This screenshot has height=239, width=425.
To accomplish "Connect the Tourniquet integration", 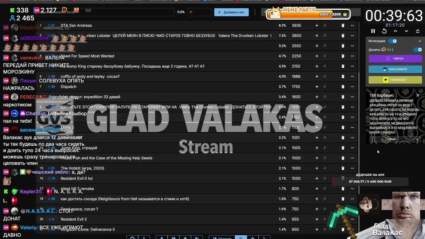I will pos(395,80).
